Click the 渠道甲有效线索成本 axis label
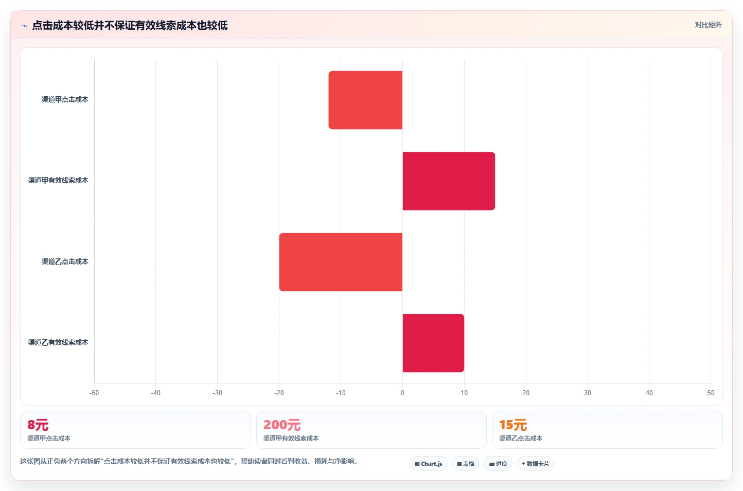The image size is (743, 491). pos(58,180)
